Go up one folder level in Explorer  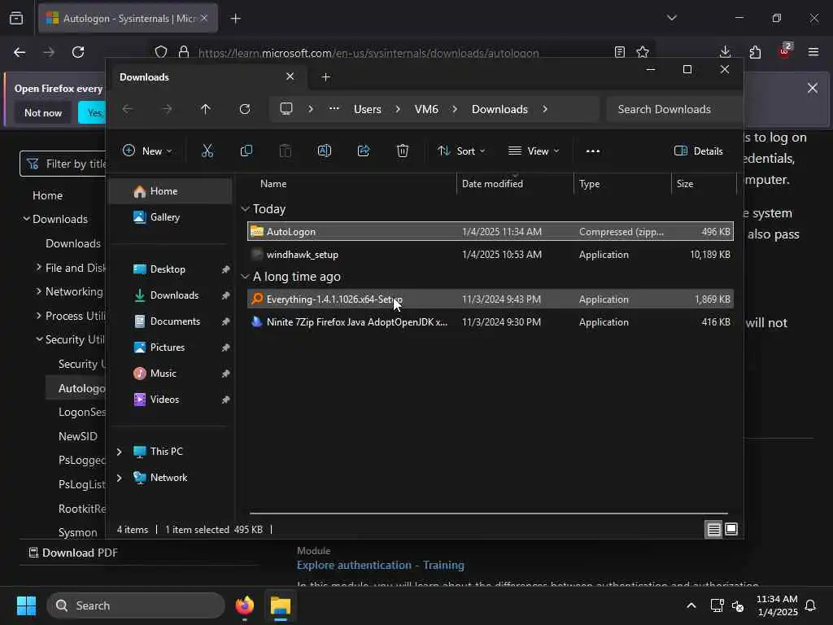(x=206, y=109)
